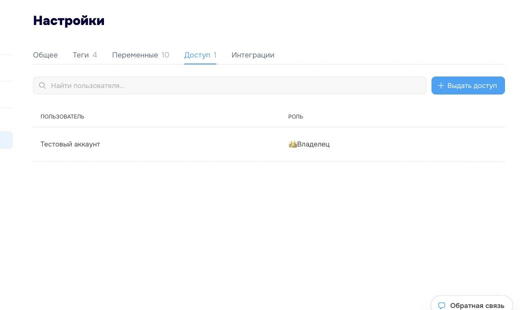The width and height of the screenshot is (520, 310).
Task: Select the Тестовый аккаунт user row
Action: pyautogui.click(x=269, y=144)
